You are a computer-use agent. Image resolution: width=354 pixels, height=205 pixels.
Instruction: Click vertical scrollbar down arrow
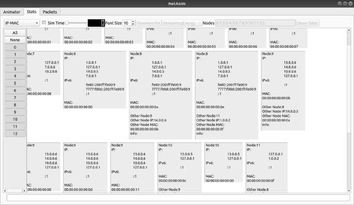click(349, 191)
